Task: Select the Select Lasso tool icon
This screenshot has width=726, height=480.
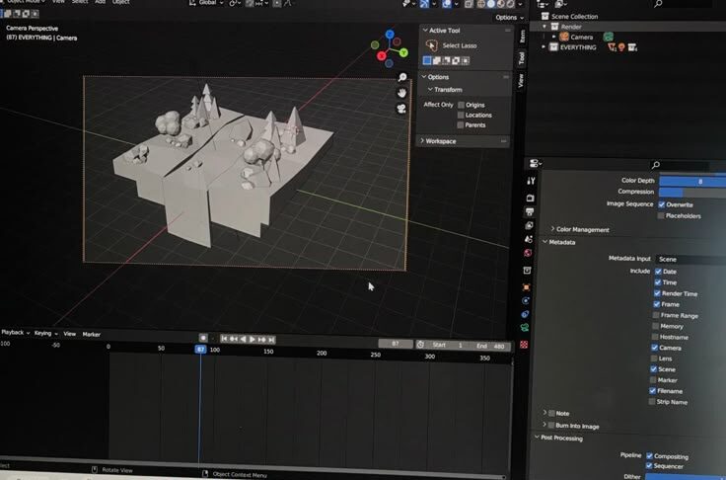Action: 431,45
